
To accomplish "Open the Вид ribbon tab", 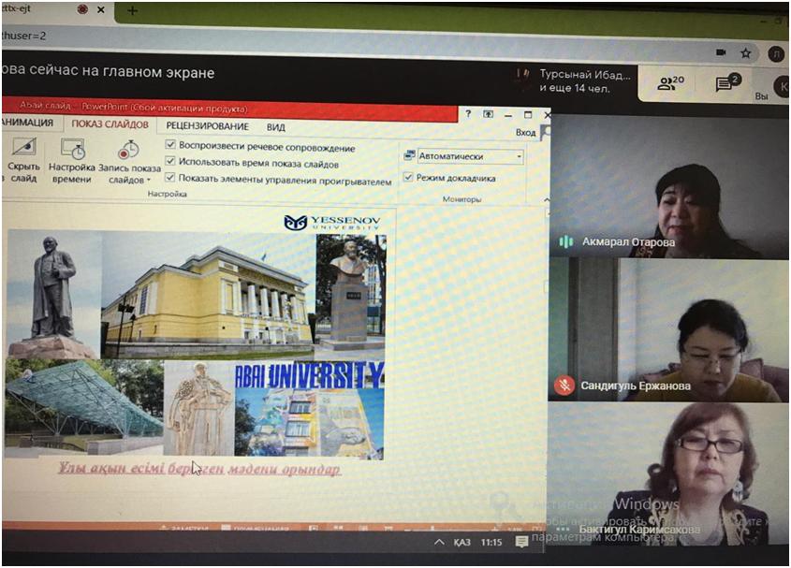I will coord(275,126).
